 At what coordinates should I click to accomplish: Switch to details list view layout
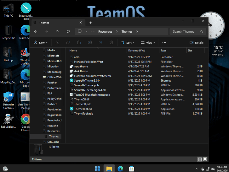(200, 159)
